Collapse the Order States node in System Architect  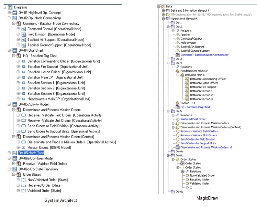pyautogui.click(x=14, y=174)
